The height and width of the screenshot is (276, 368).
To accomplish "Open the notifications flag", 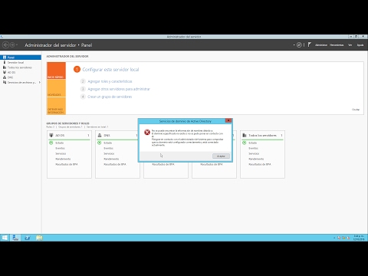I will [x=309, y=44].
